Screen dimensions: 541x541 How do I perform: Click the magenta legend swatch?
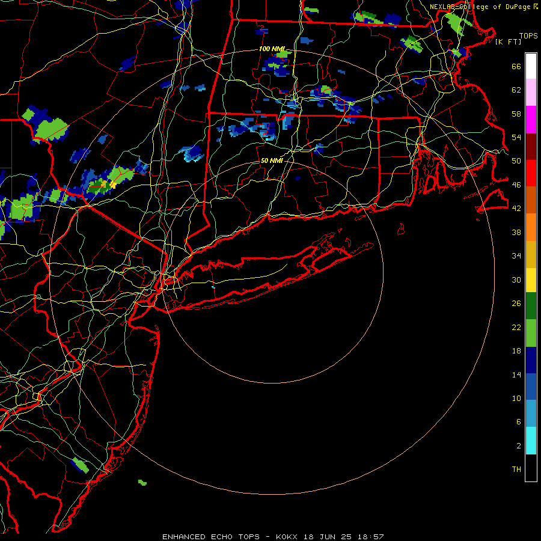531,120
